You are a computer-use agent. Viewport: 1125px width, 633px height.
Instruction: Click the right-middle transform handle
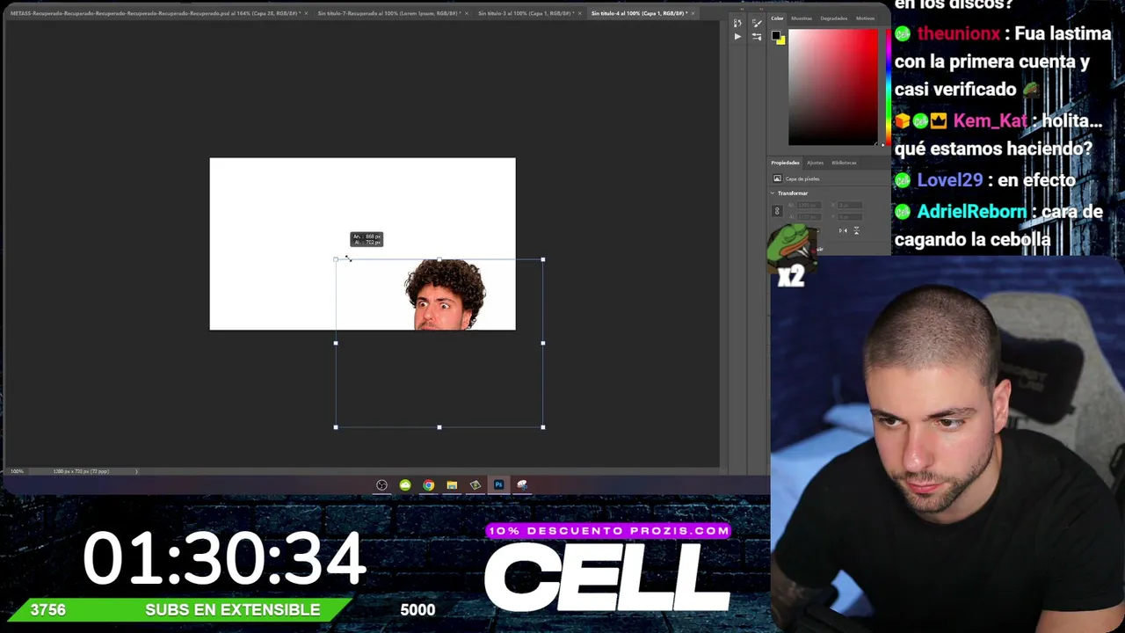coord(543,343)
